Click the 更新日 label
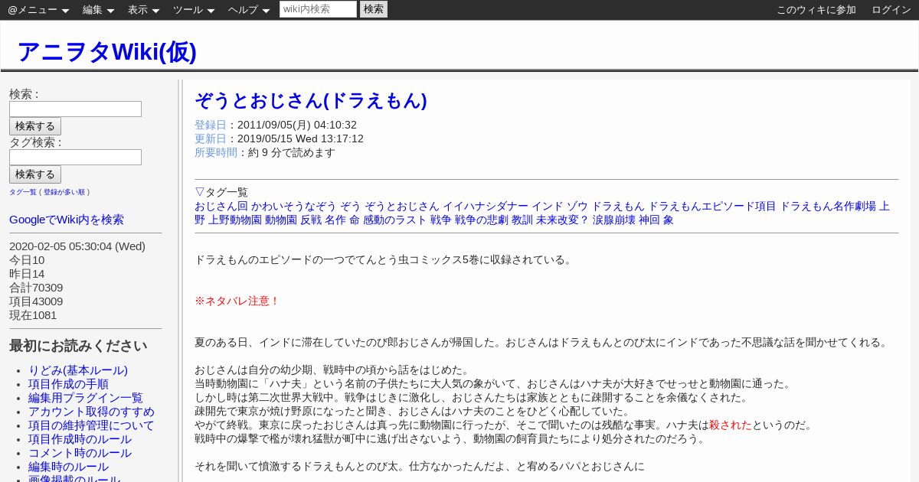919x482 pixels. pos(211,138)
